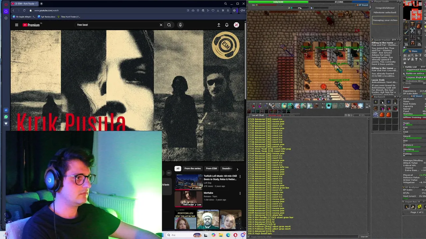Screen dimensions: 426x239
Task: Open the YouTube create/upload icon
Action: (x=219, y=25)
